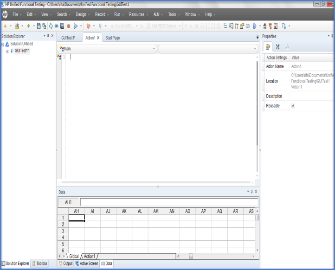Select GUITest1* in Solution Explorer tree
335x270 pixels.
click(22, 51)
